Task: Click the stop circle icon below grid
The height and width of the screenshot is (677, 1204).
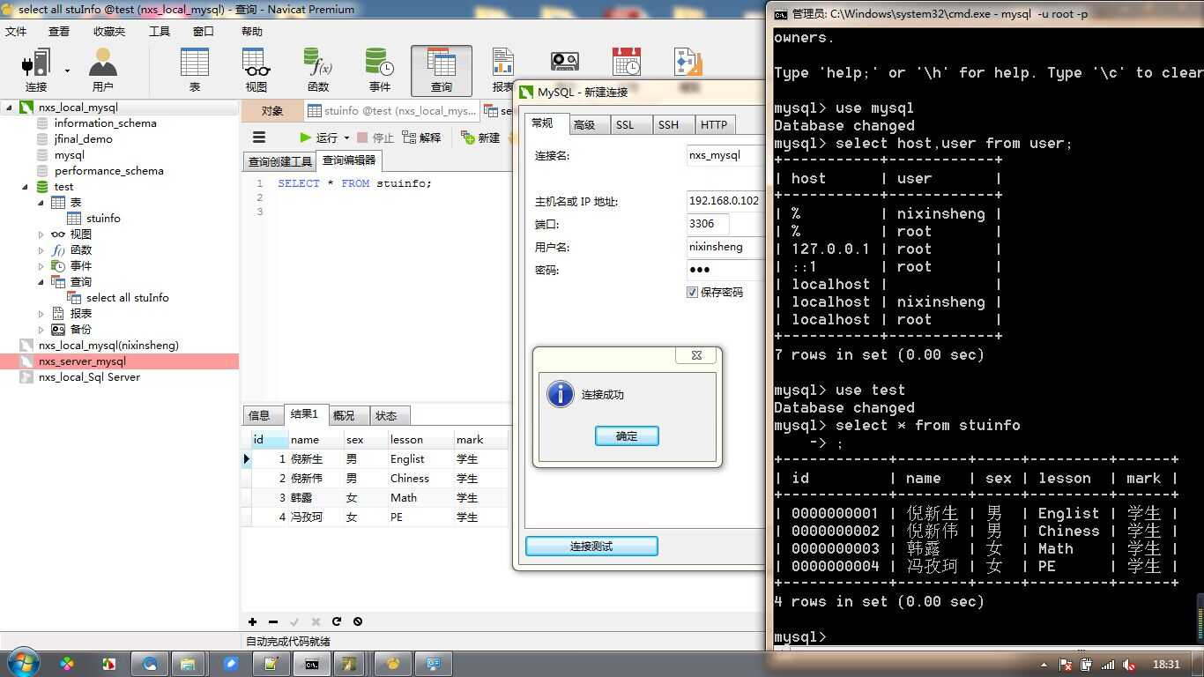Action: (x=358, y=621)
